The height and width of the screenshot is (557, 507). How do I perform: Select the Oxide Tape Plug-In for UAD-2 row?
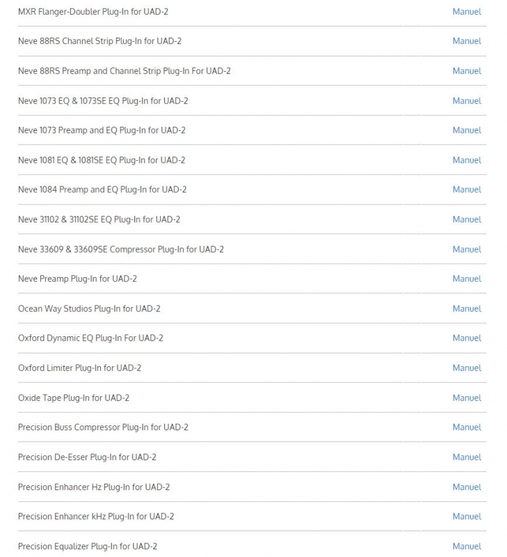pyautogui.click(x=74, y=398)
